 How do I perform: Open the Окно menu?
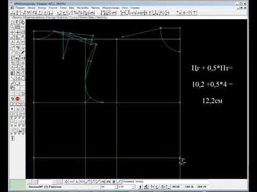(125, 8)
